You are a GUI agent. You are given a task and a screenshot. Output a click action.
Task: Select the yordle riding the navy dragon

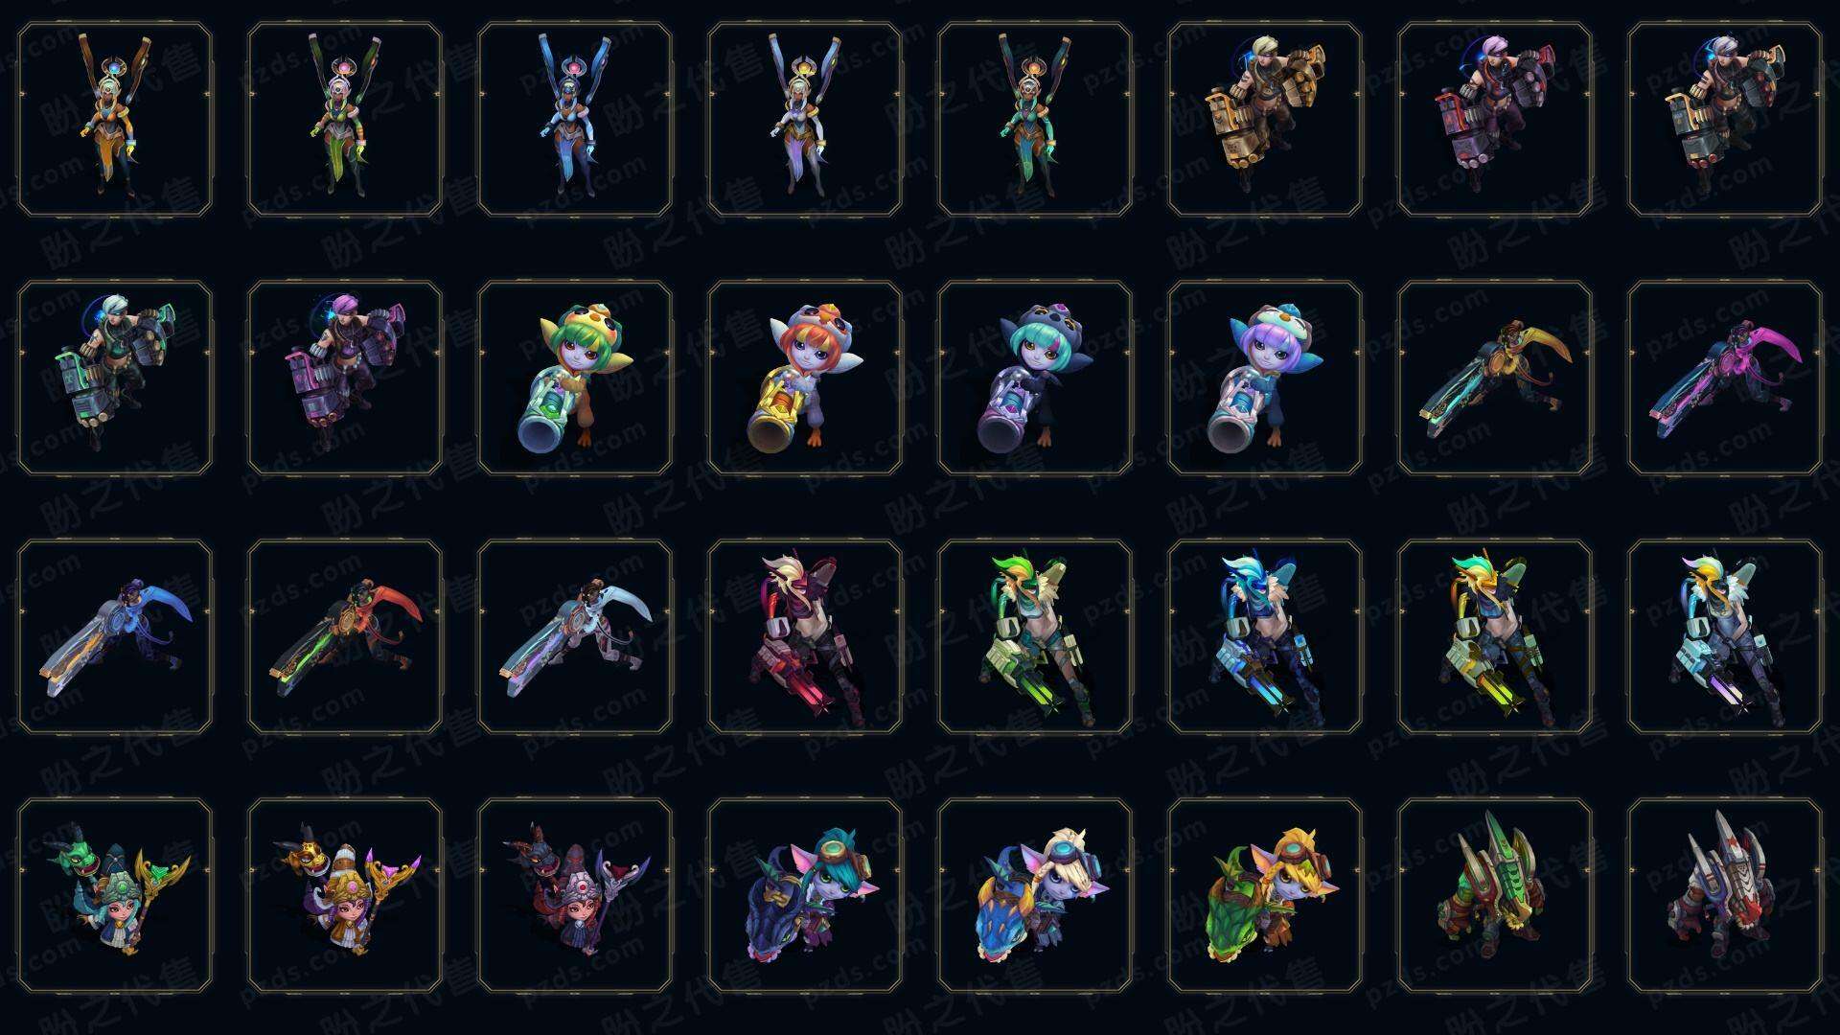[x=805, y=895]
